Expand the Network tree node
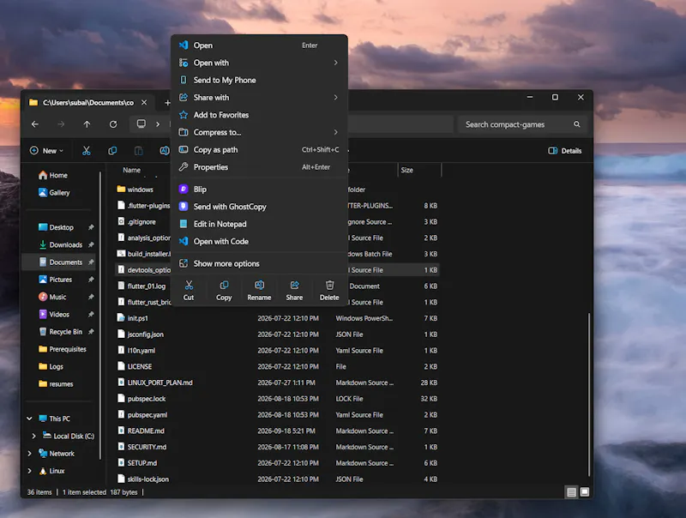Screen dimensions: 686x518 point(29,453)
